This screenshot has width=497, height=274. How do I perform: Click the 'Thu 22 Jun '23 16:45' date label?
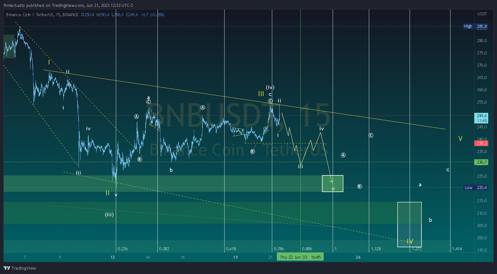[300, 257]
